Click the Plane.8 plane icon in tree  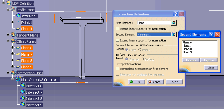click(18, 60)
